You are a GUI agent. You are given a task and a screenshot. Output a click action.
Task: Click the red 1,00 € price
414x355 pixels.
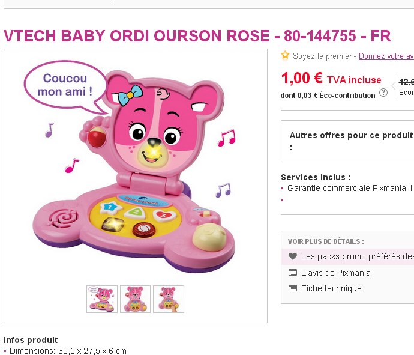pyautogui.click(x=302, y=79)
